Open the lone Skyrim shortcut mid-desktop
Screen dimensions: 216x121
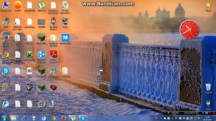coord(101,74)
